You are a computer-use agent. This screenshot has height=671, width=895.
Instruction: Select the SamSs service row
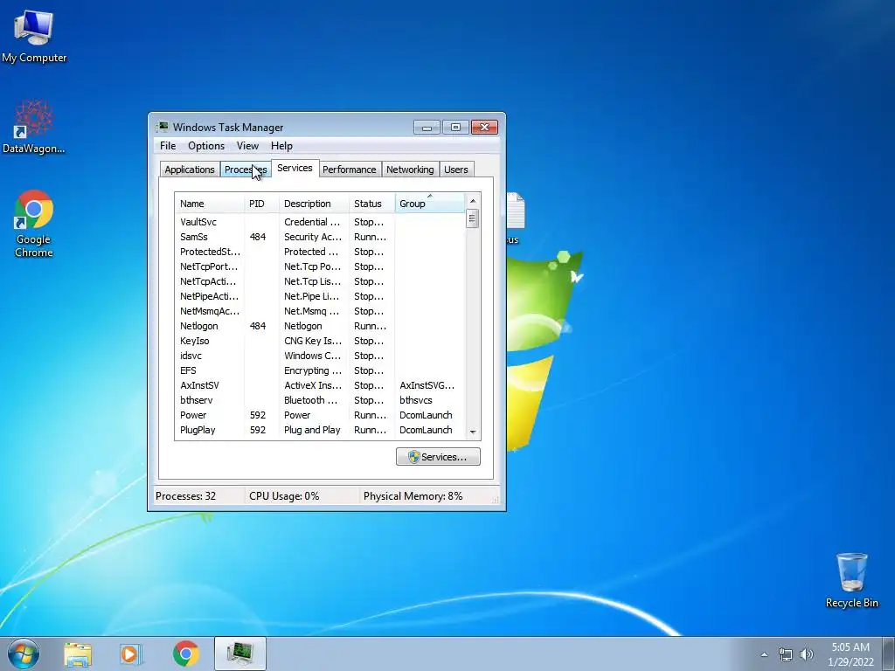click(x=320, y=237)
